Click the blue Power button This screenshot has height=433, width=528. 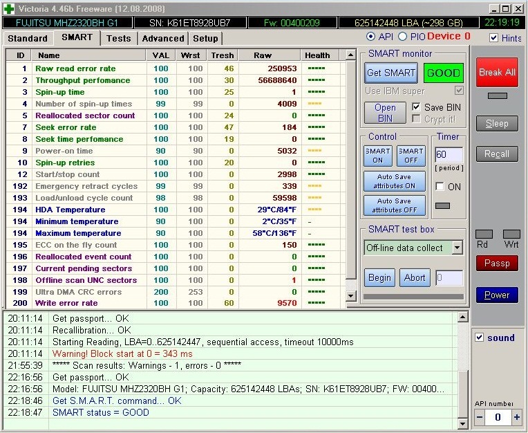pyautogui.click(x=497, y=295)
